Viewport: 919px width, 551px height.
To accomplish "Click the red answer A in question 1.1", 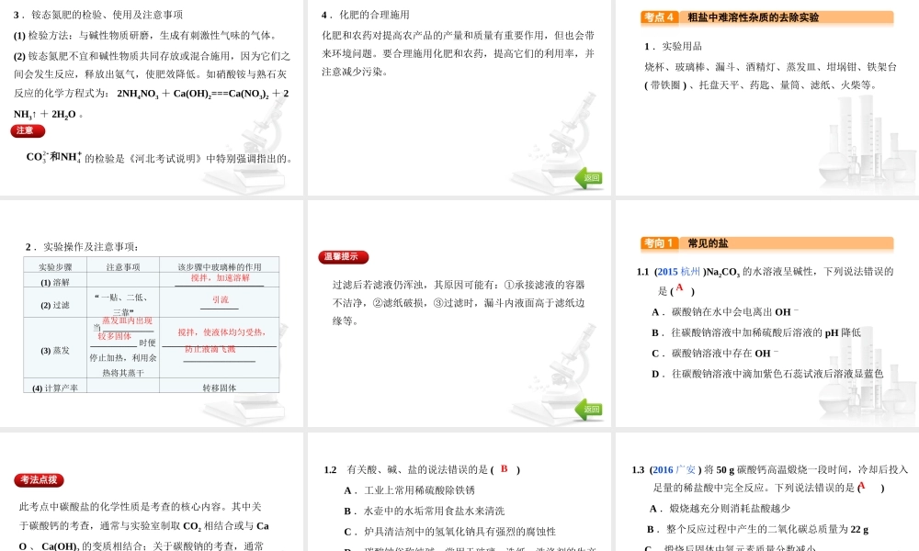I will (x=679, y=287).
